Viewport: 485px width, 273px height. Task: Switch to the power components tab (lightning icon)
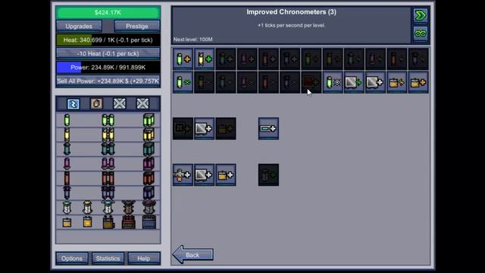pyautogui.click(x=74, y=104)
